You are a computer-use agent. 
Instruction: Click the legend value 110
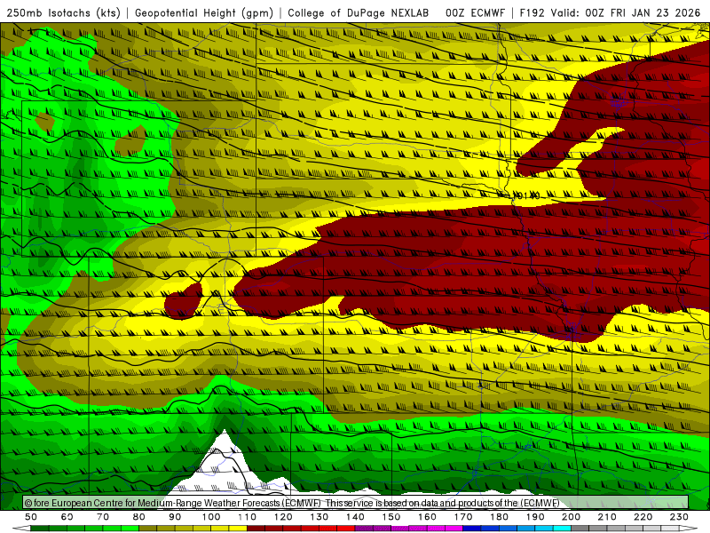coord(248,517)
